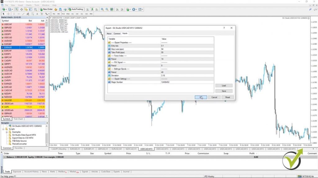Select the Horizontal Line drawing tool

click(x=19, y=14)
